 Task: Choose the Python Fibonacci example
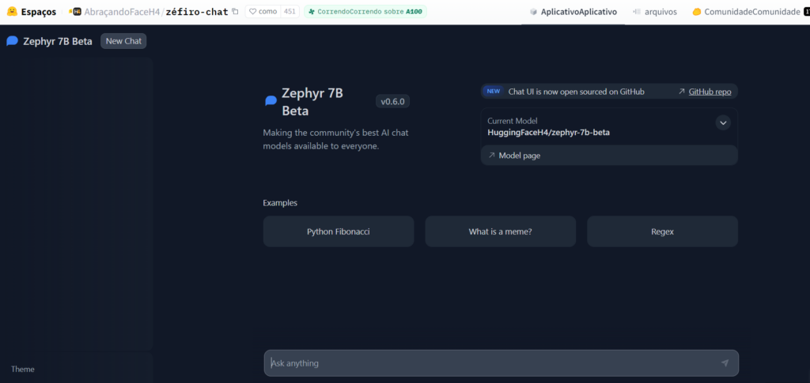pos(339,231)
